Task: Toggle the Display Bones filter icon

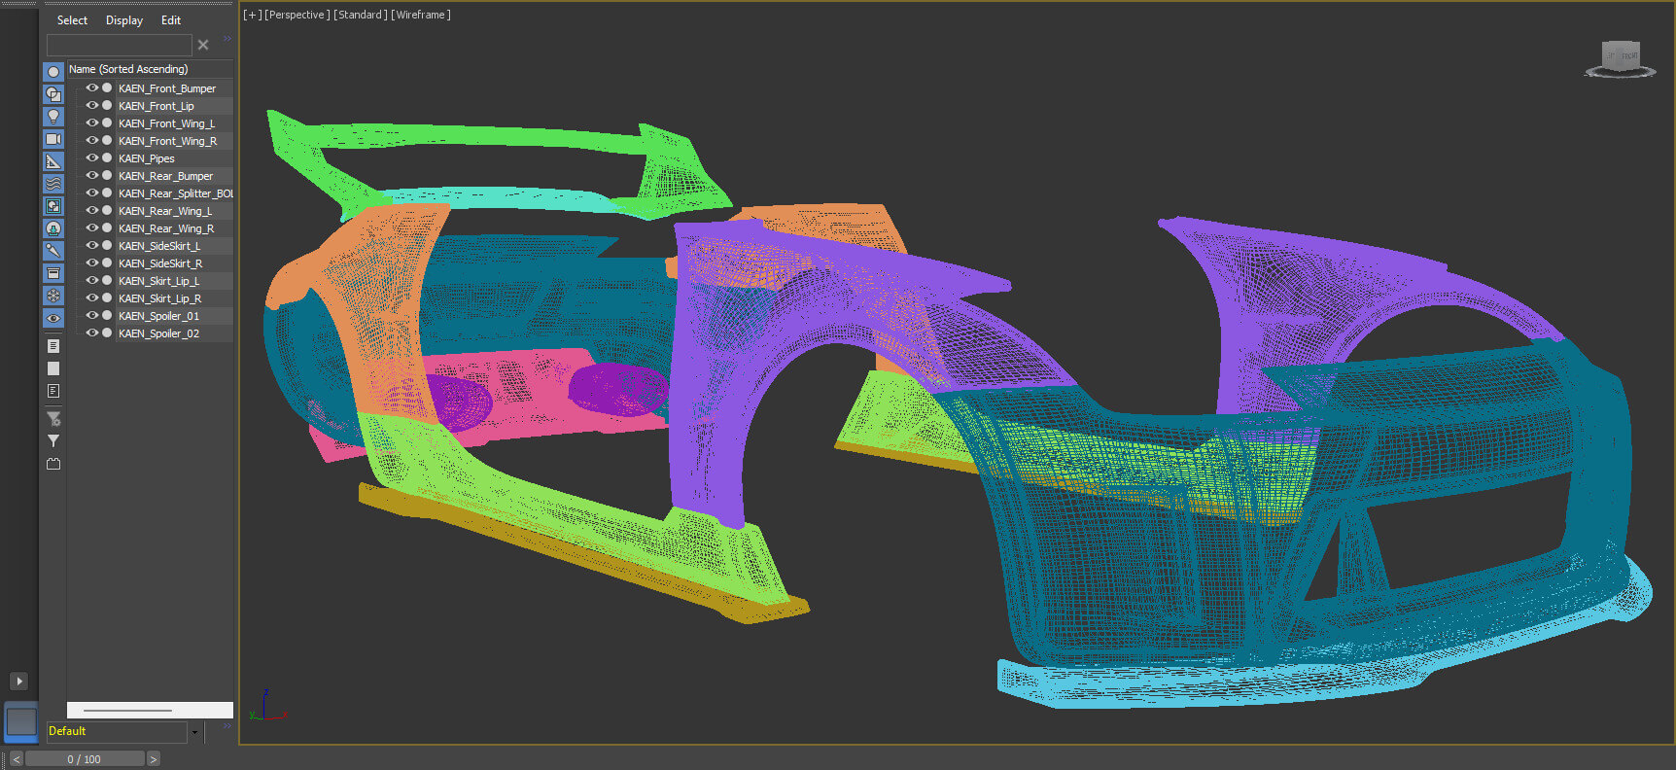Action: 53,251
